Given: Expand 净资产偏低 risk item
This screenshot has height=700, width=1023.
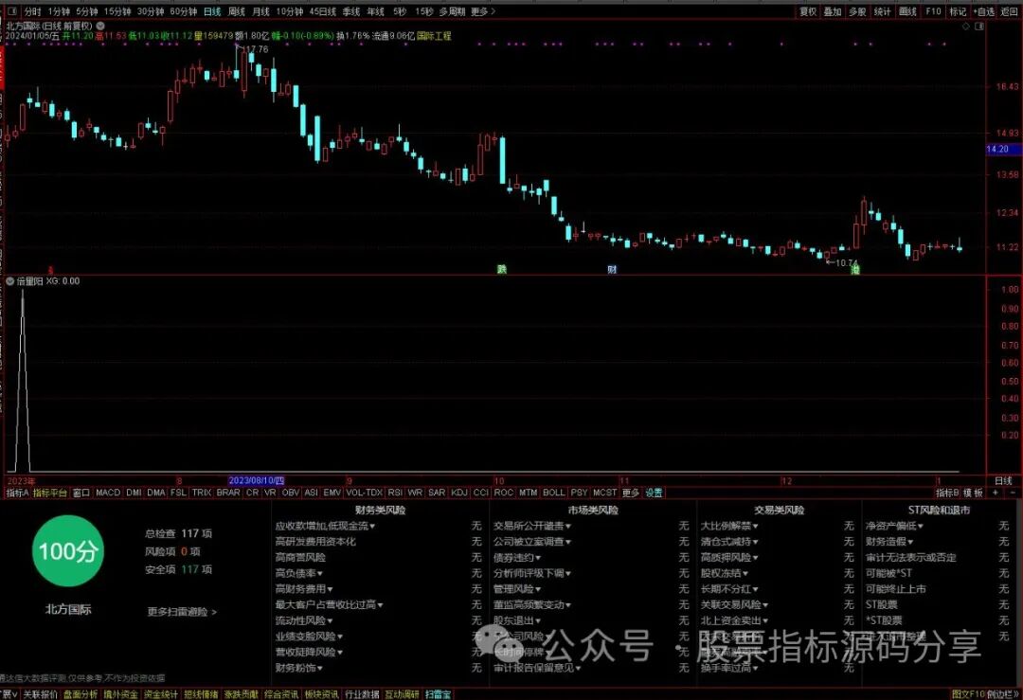Looking at the screenshot, I should (894, 526).
